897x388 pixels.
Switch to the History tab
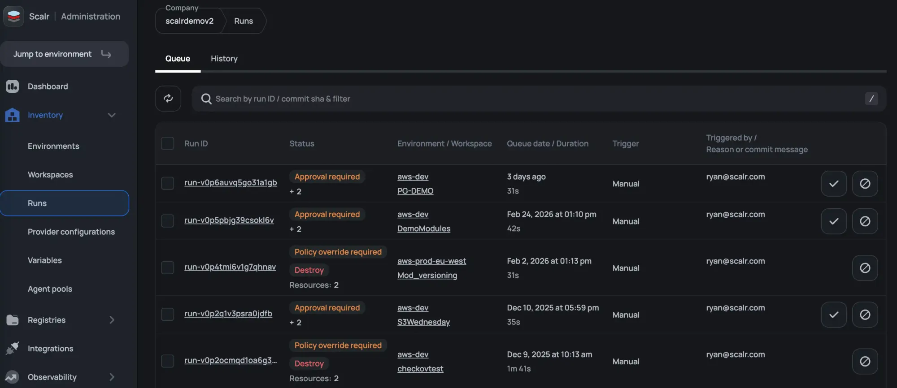224,59
